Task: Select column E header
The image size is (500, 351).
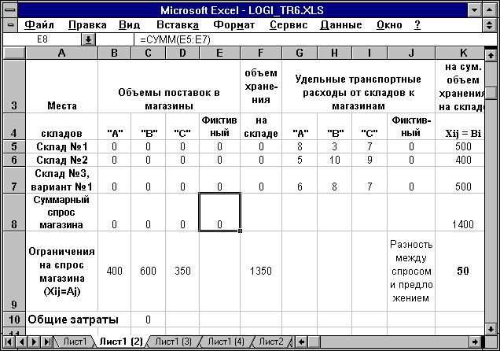Action: pyautogui.click(x=219, y=53)
